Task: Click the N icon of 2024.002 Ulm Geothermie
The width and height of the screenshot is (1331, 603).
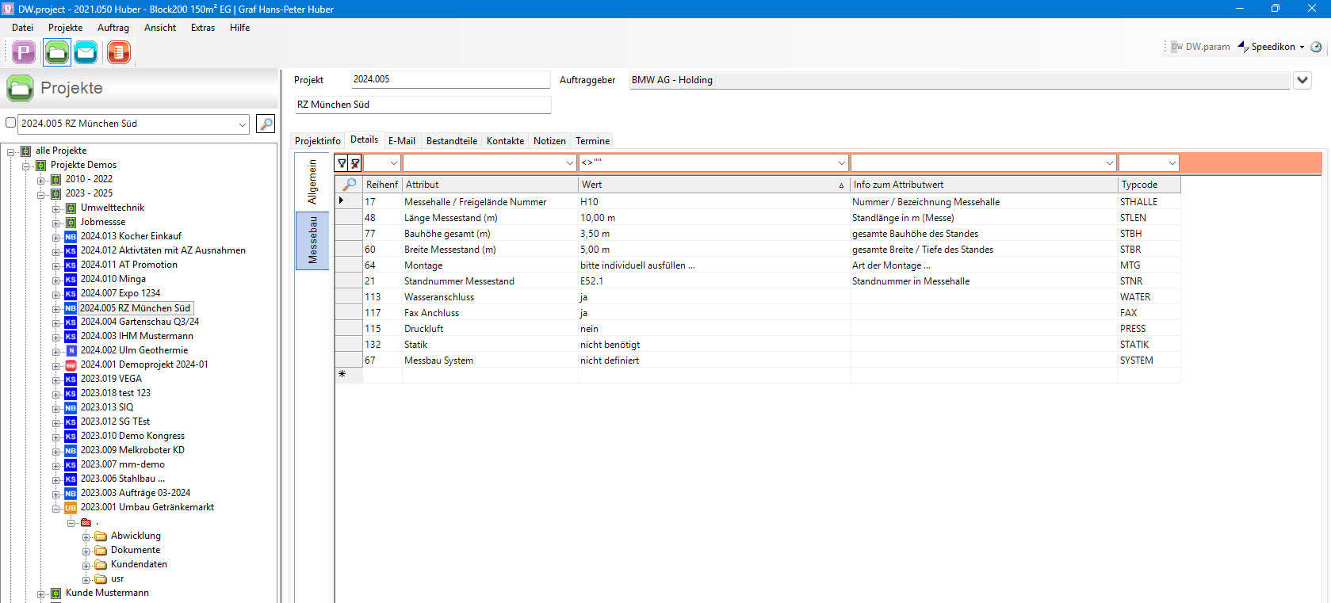Action: pos(71,351)
